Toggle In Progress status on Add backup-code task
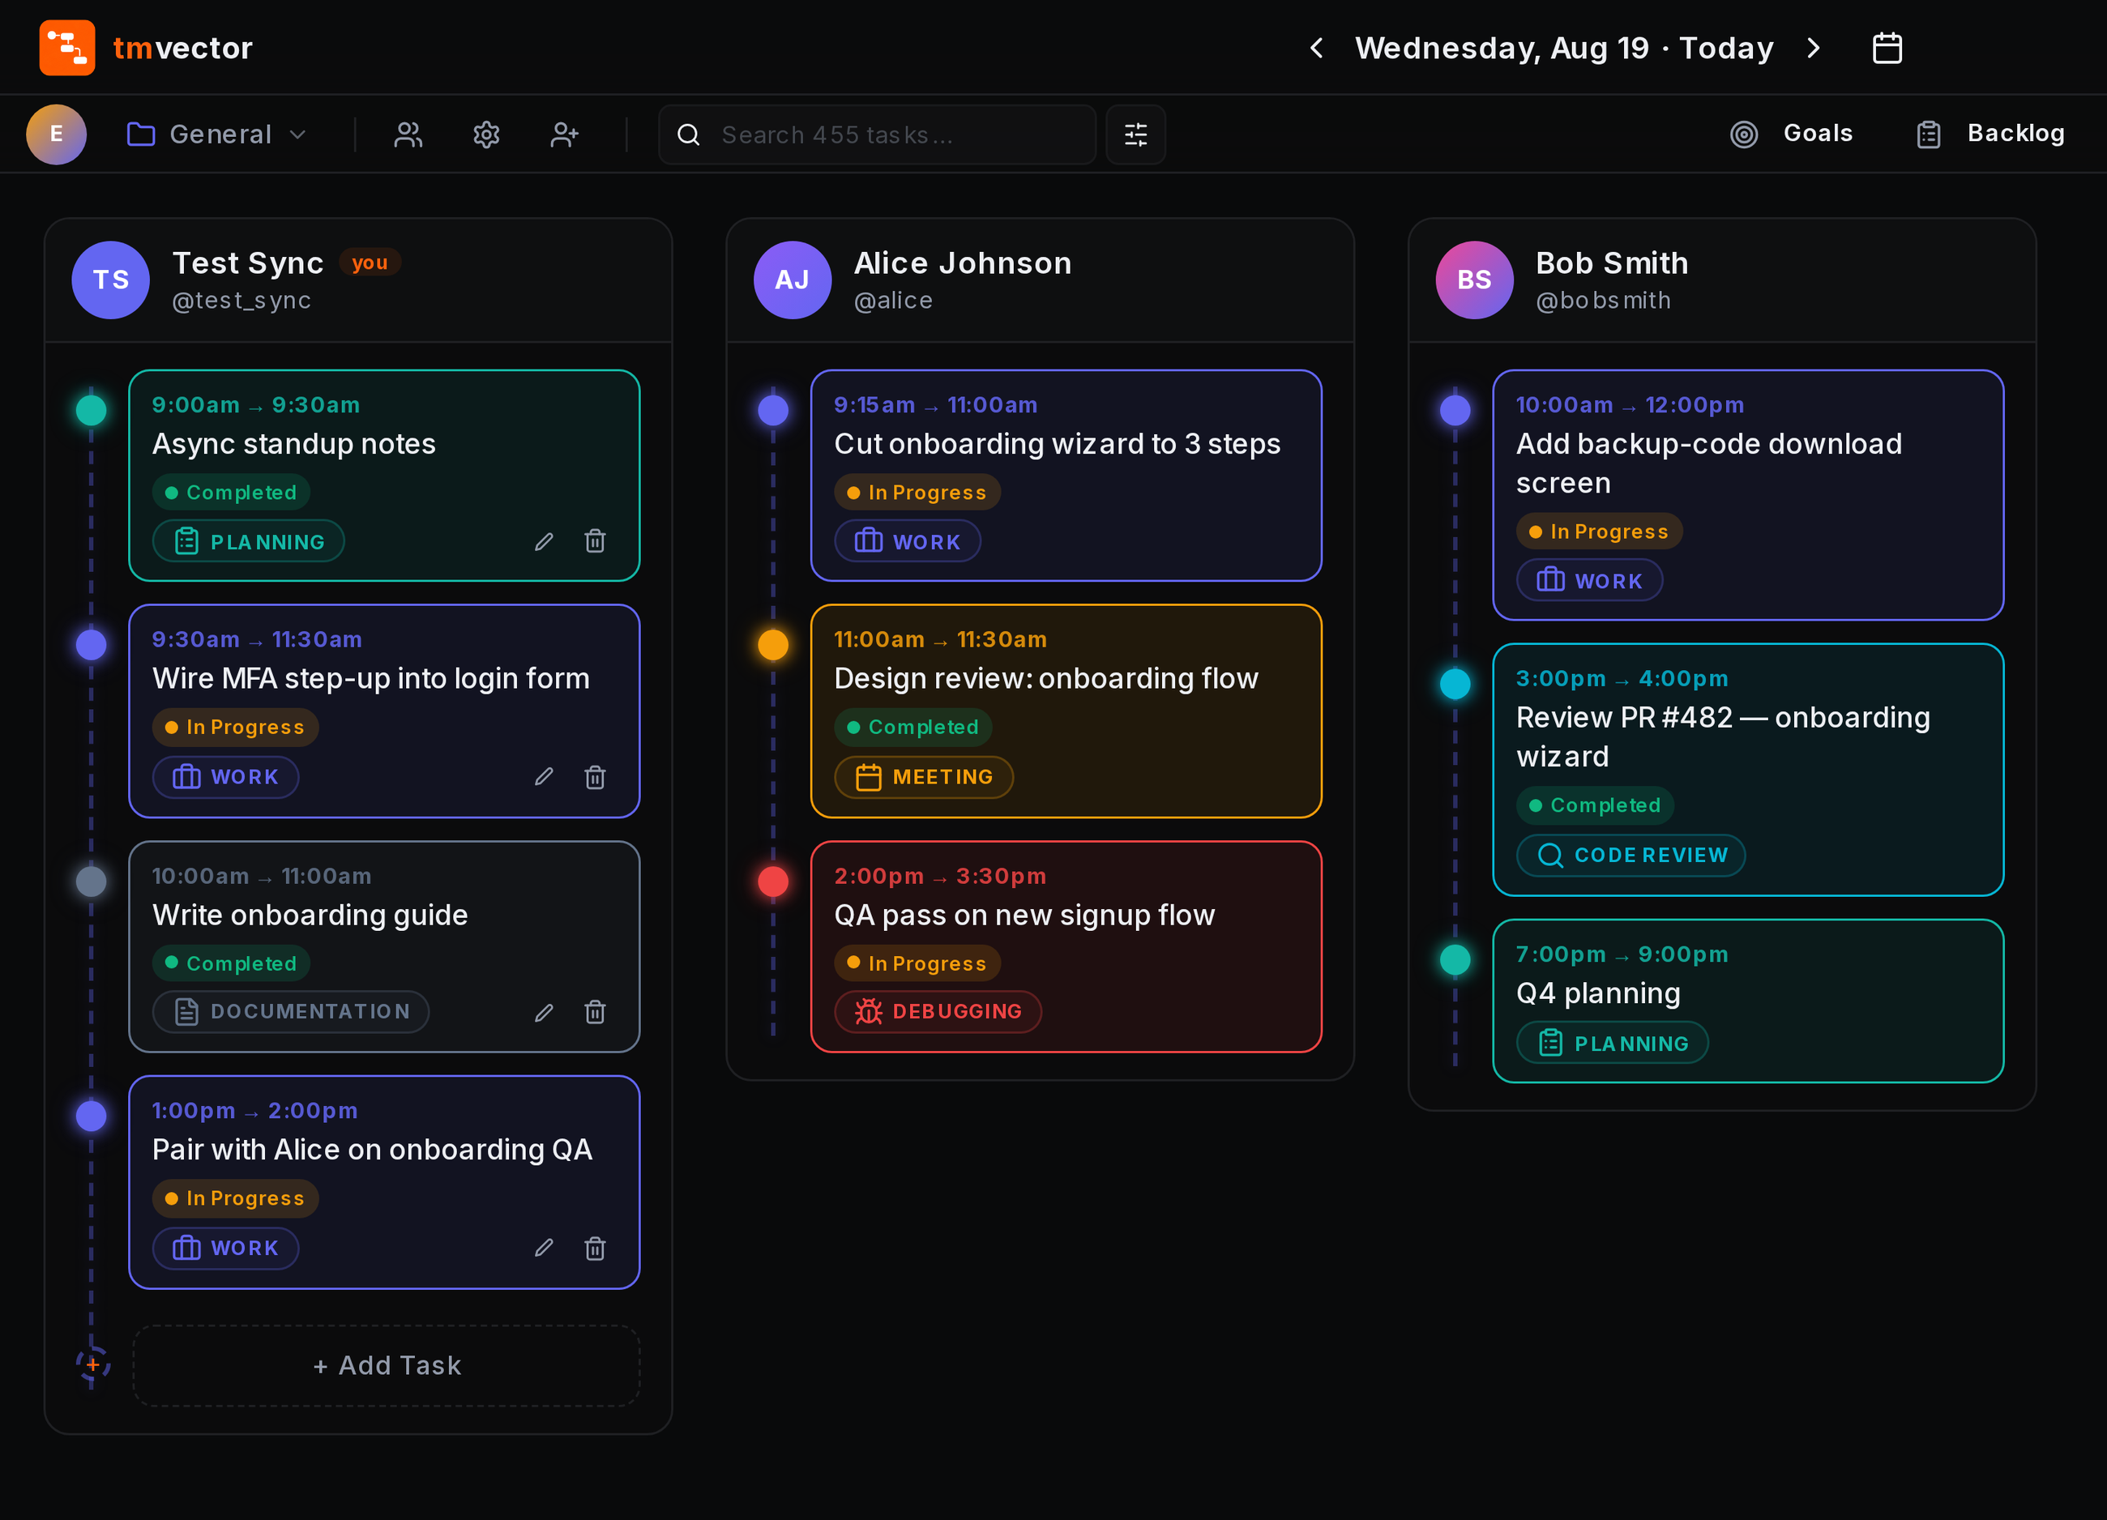This screenshot has height=1520, width=2107. (1599, 532)
